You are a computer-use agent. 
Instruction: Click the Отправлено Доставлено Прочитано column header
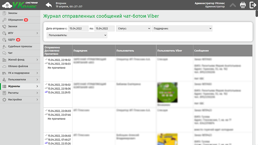[58, 51]
